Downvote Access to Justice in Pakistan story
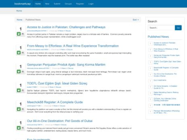Viewport: 187px width, 140px height. click(x=23, y=34)
